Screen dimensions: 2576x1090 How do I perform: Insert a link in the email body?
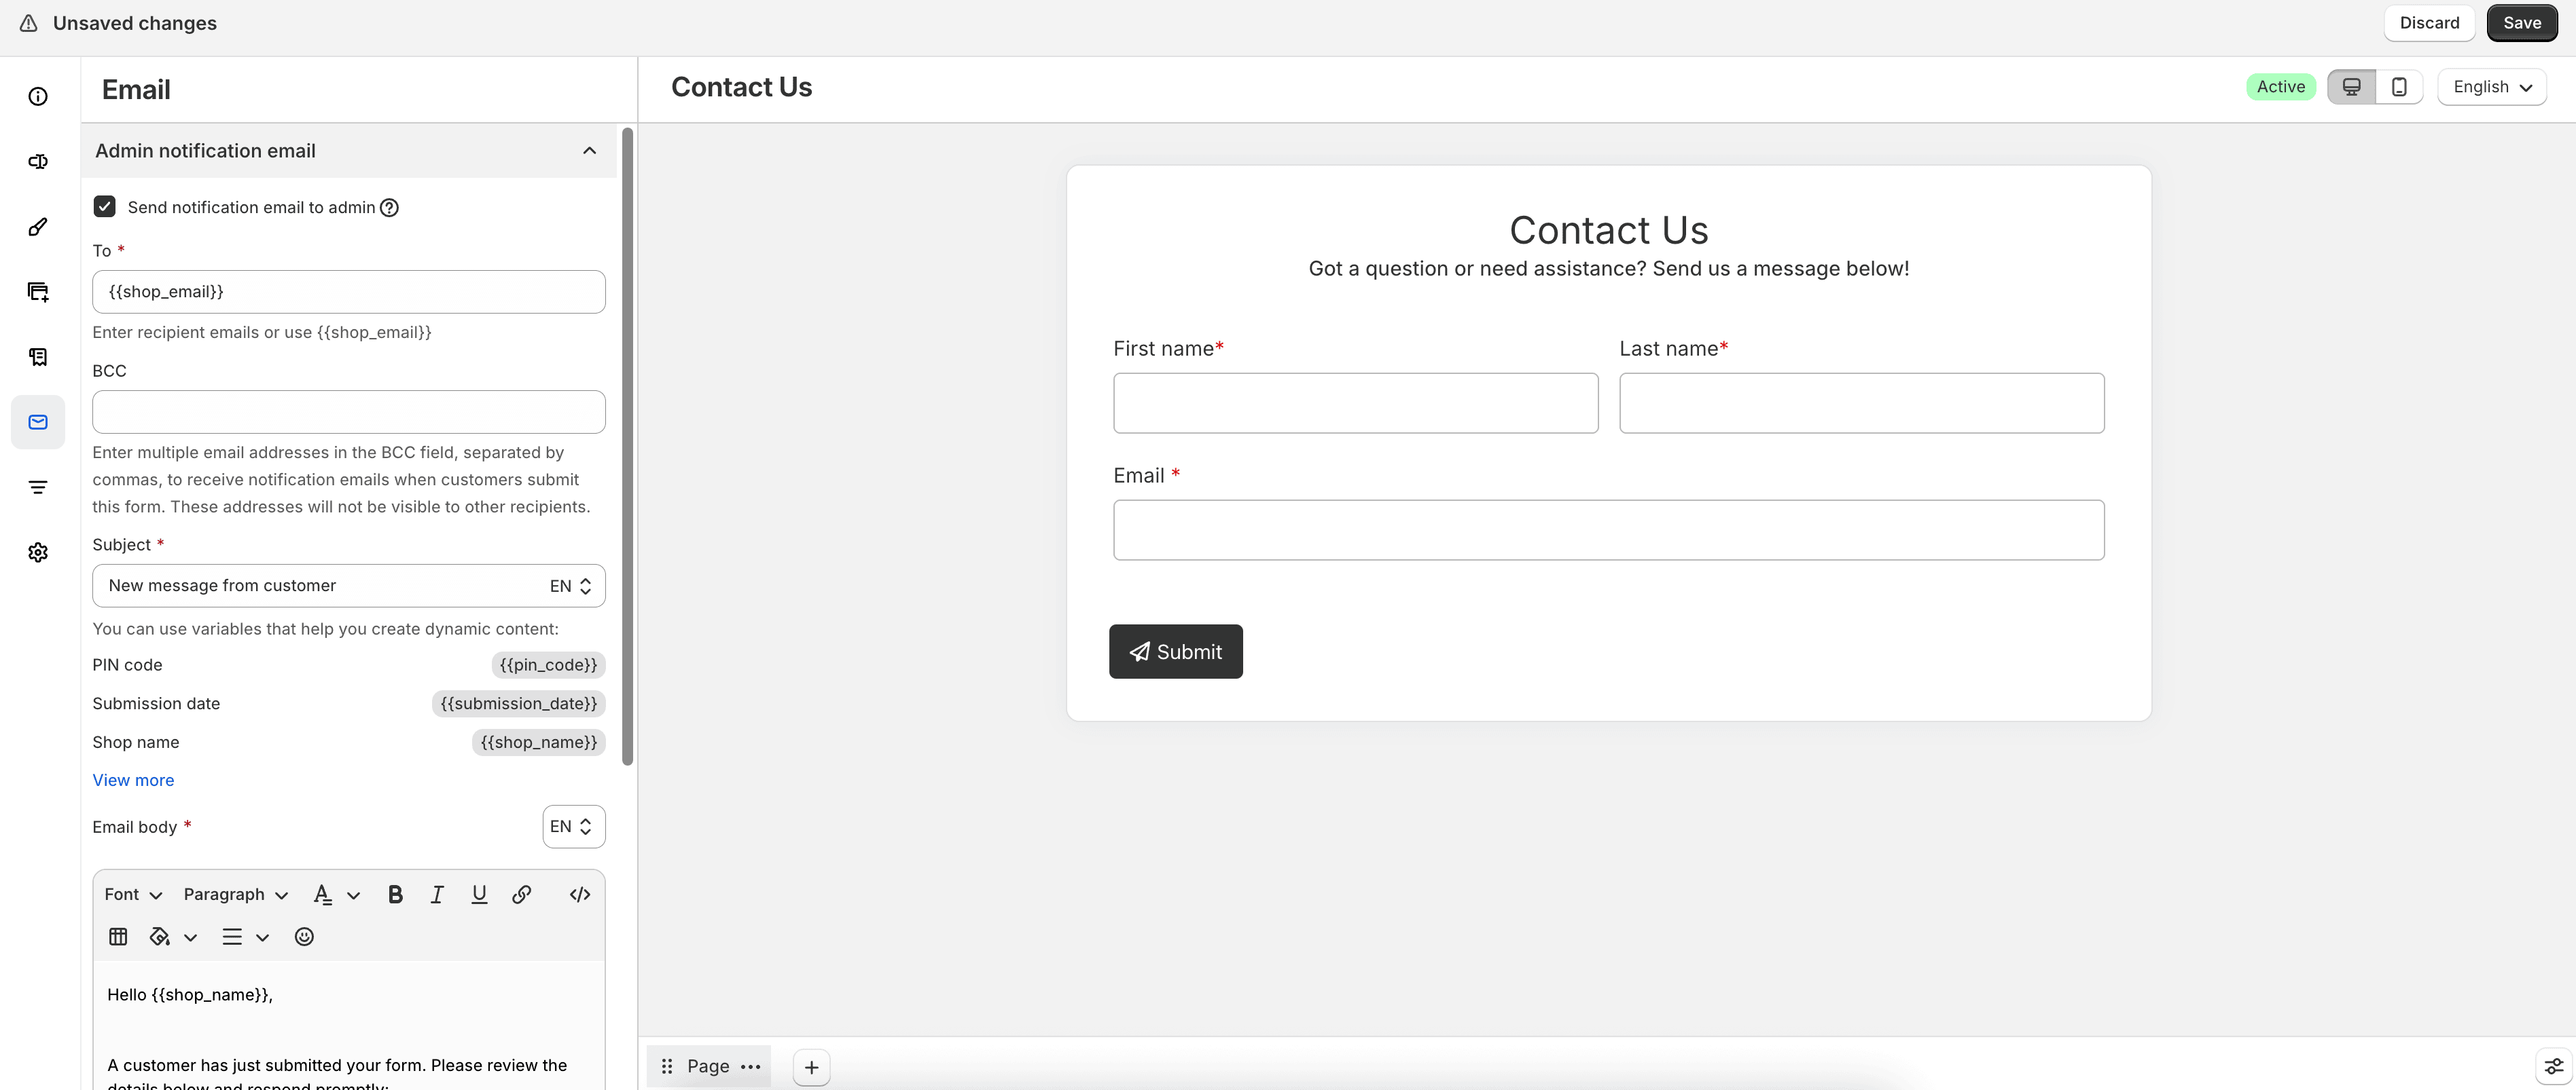(x=521, y=894)
